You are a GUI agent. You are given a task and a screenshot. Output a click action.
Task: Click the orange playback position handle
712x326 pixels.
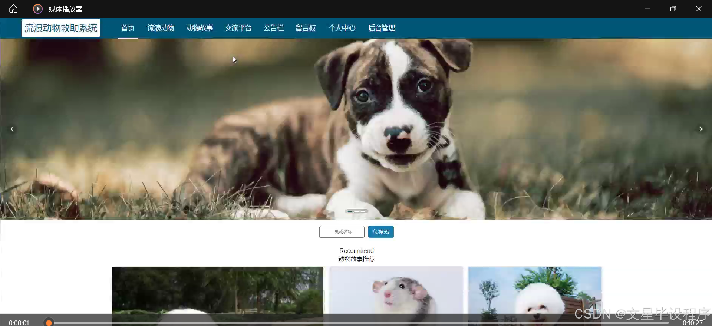click(x=49, y=323)
